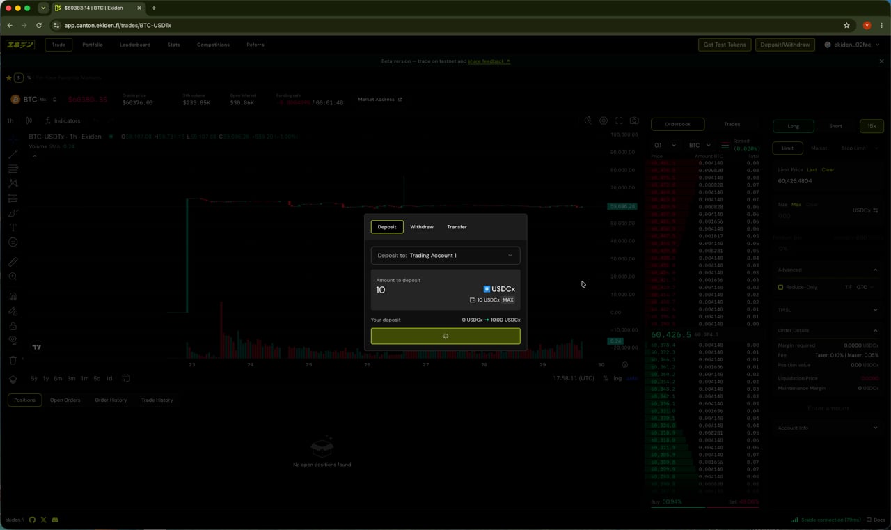Select the text annotation tool in chart sidebar
Viewport: 891px width, 530px height.
(13, 228)
